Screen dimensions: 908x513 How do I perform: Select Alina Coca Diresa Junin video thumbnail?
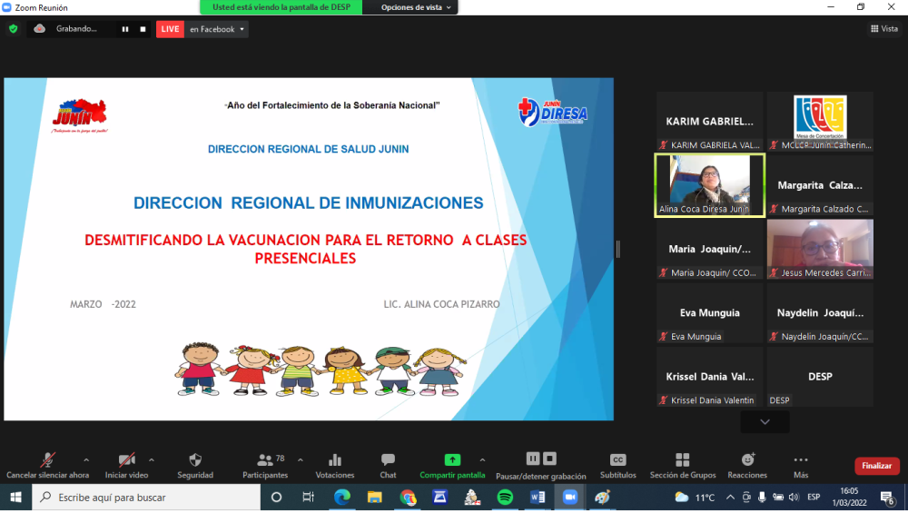tap(709, 185)
